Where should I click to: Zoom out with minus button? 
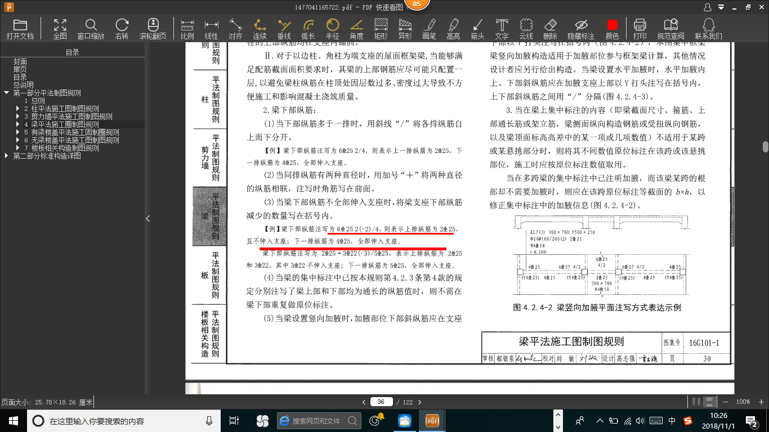point(726,402)
